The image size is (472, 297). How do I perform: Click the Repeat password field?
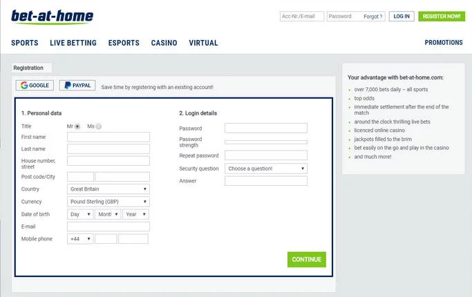click(x=266, y=155)
